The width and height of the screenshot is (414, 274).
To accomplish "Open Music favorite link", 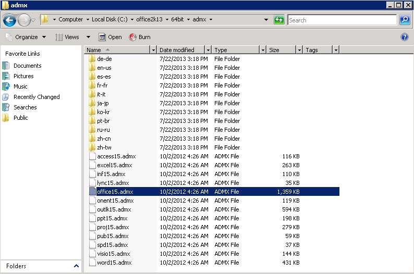I will click(x=20, y=86).
